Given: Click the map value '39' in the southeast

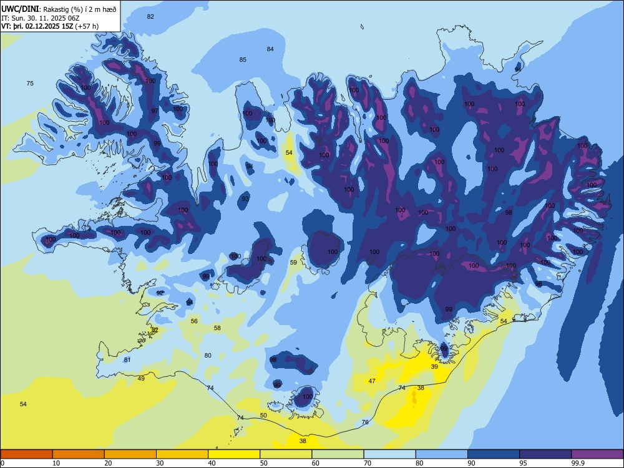Looking at the screenshot, I should click(x=434, y=366).
